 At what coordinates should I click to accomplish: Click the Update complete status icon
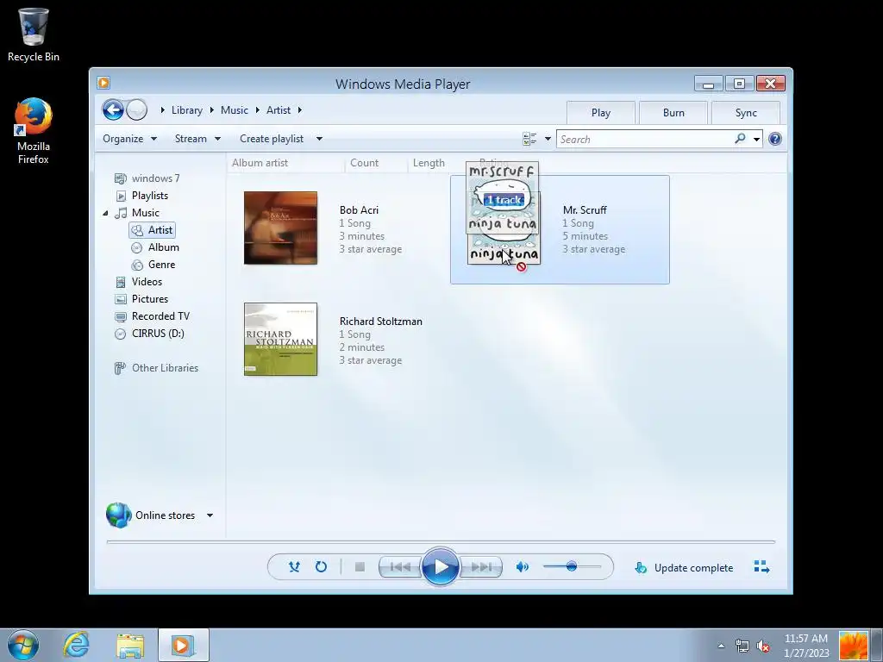click(x=641, y=567)
